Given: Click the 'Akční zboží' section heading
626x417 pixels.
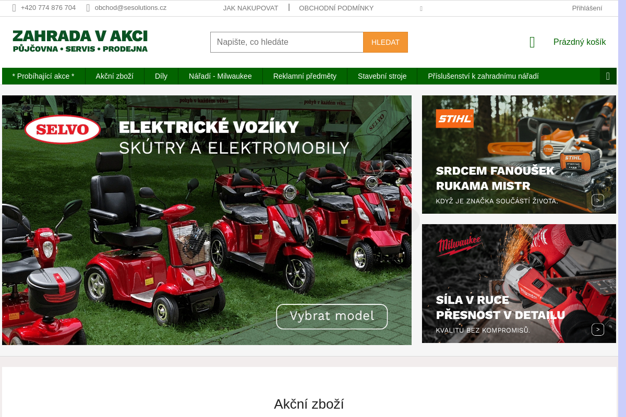Looking at the screenshot, I should pos(309,404).
